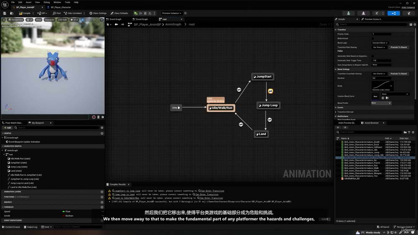Screen dimensions: 418x235
Task: Switch to the Pose Watch Manager tab
Action: pos(12,123)
